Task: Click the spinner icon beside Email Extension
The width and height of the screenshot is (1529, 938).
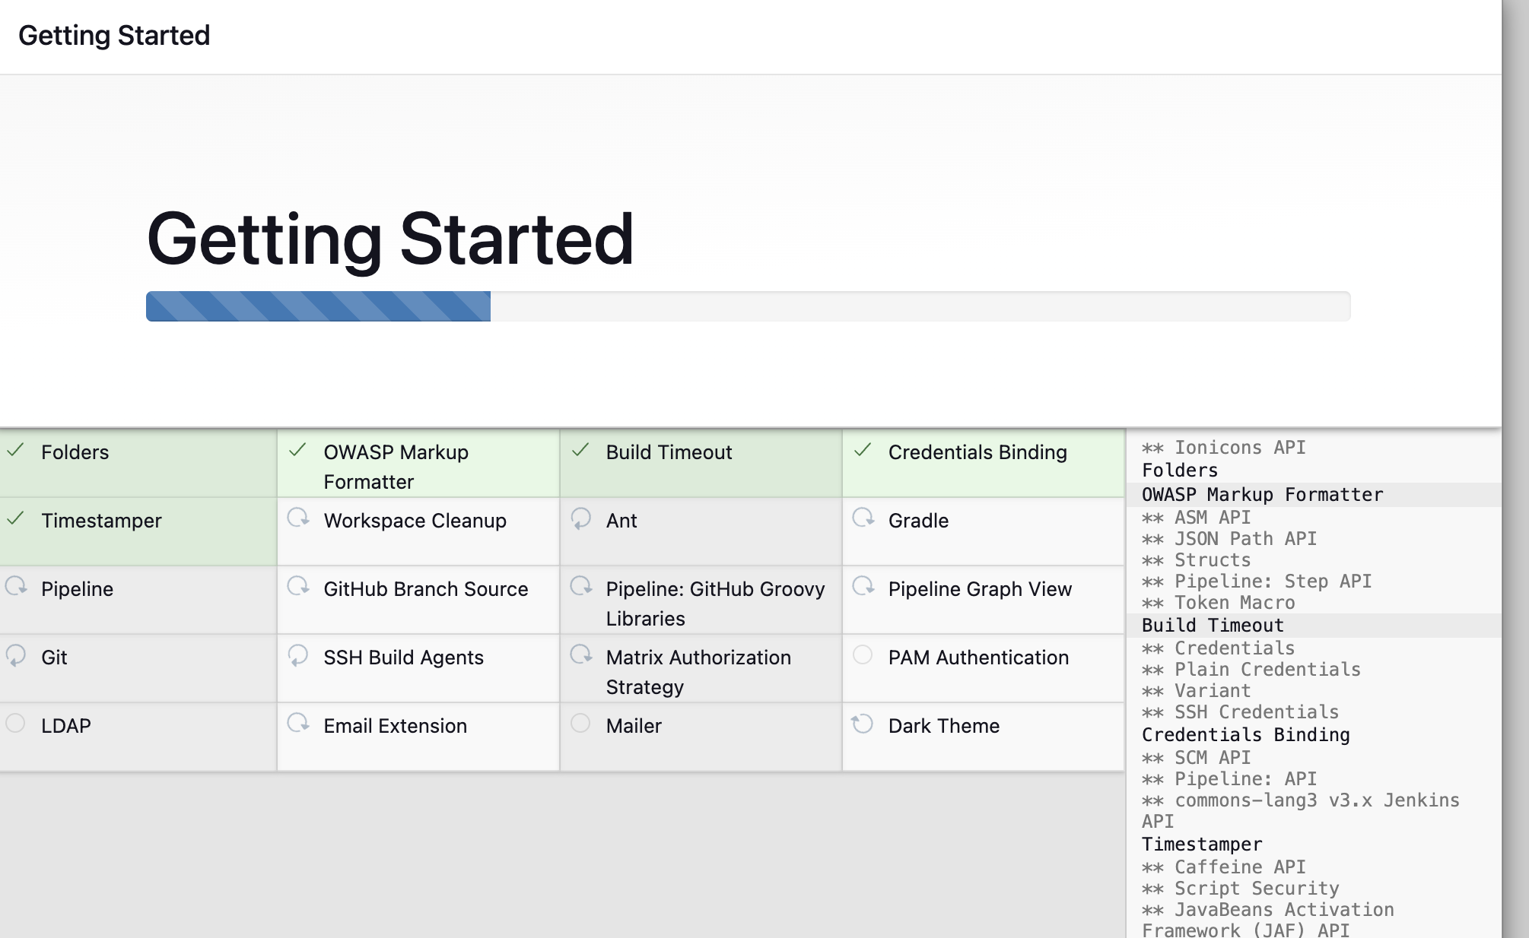Action: point(298,724)
